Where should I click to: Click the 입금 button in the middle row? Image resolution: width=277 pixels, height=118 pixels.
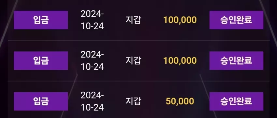pos(41,60)
